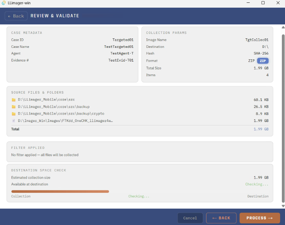Select Evidence # value TestEvid-T01
This screenshot has width=285, height=225.
coord(121,60)
